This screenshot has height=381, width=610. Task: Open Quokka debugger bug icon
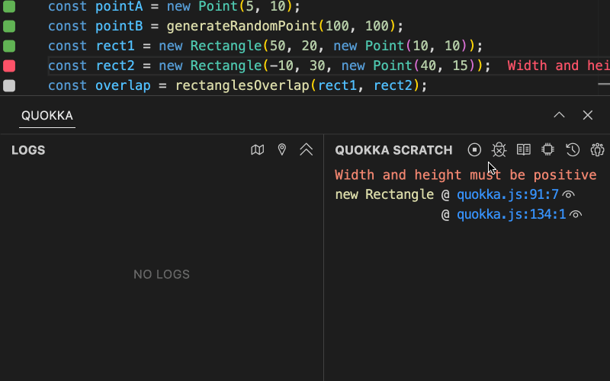[x=499, y=149]
